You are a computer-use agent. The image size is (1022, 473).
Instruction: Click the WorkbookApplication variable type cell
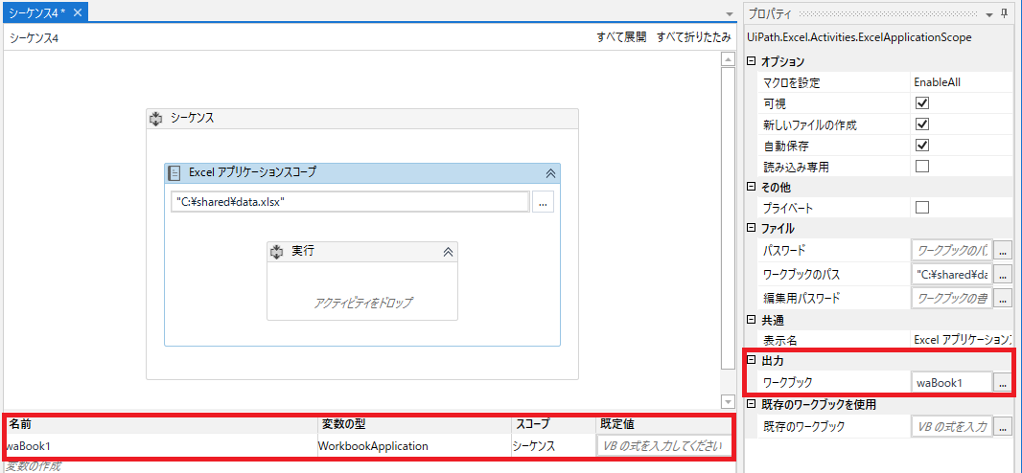point(414,446)
